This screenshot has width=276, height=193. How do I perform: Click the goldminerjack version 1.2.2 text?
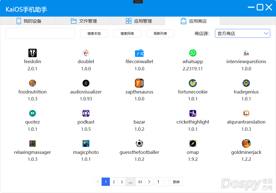[246, 159]
